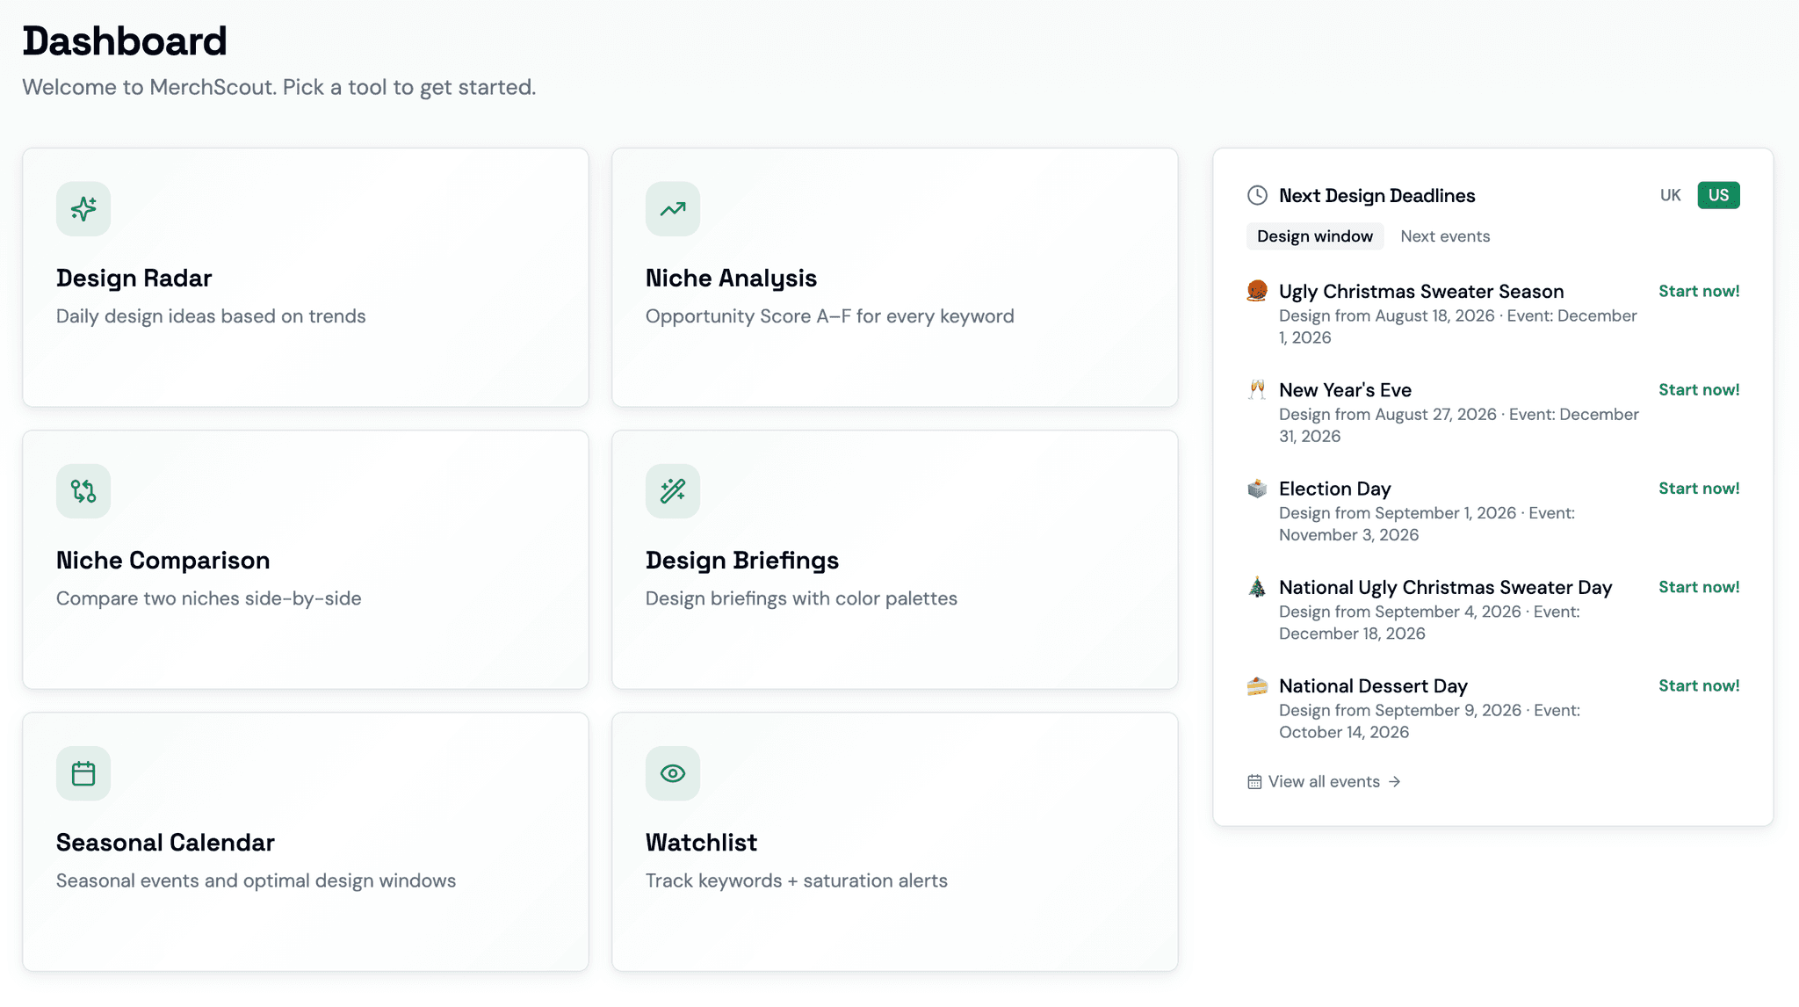
Task: Click Start now for National Dessert Day
Action: (x=1699, y=685)
